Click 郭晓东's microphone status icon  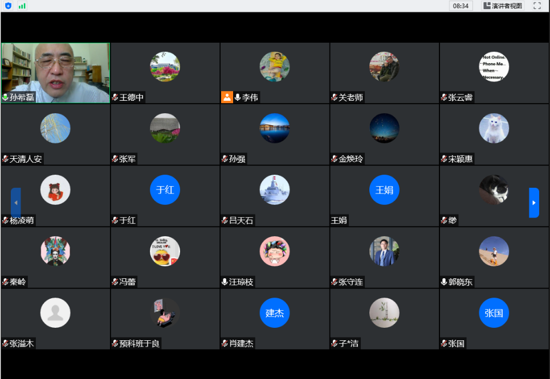[444, 282]
